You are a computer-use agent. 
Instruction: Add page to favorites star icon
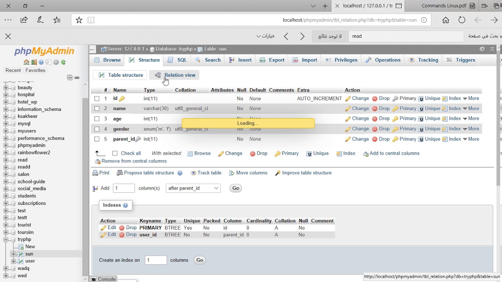tap(79, 20)
